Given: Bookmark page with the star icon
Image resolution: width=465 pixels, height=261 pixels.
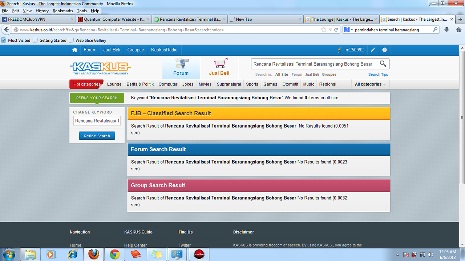Looking at the screenshot, I should coord(324,30).
